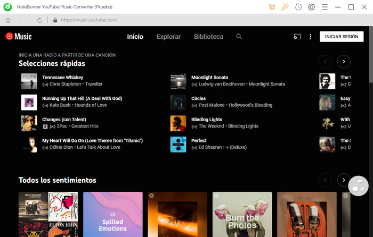Open the conversion history clock icon
Viewport: 373px width, 237px height.
298,7
